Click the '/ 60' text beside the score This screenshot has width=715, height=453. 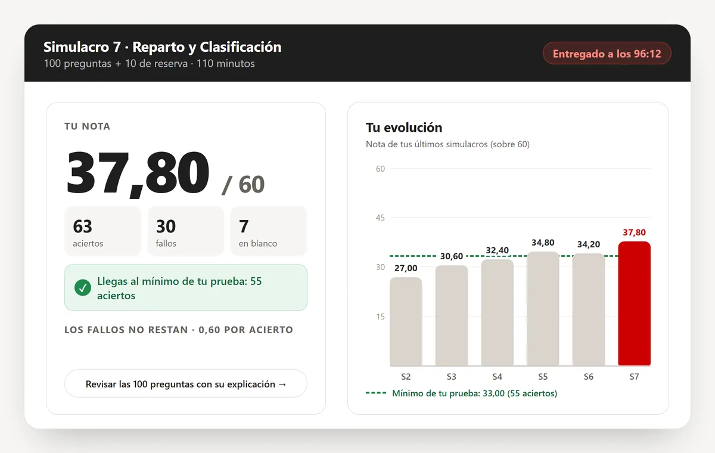pos(243,184)
